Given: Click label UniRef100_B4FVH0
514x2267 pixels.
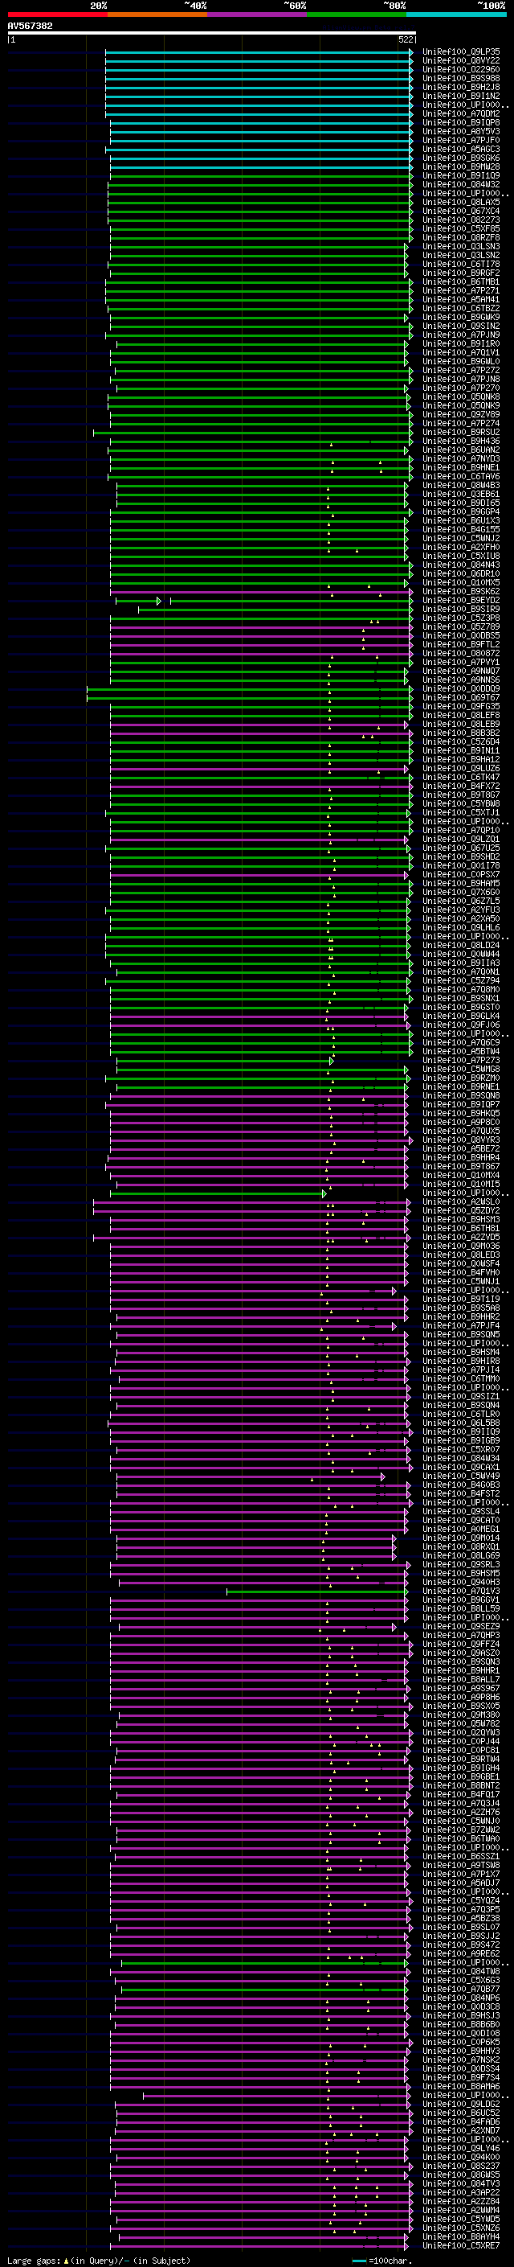Looking at the screenshot, I should 461,1272.
